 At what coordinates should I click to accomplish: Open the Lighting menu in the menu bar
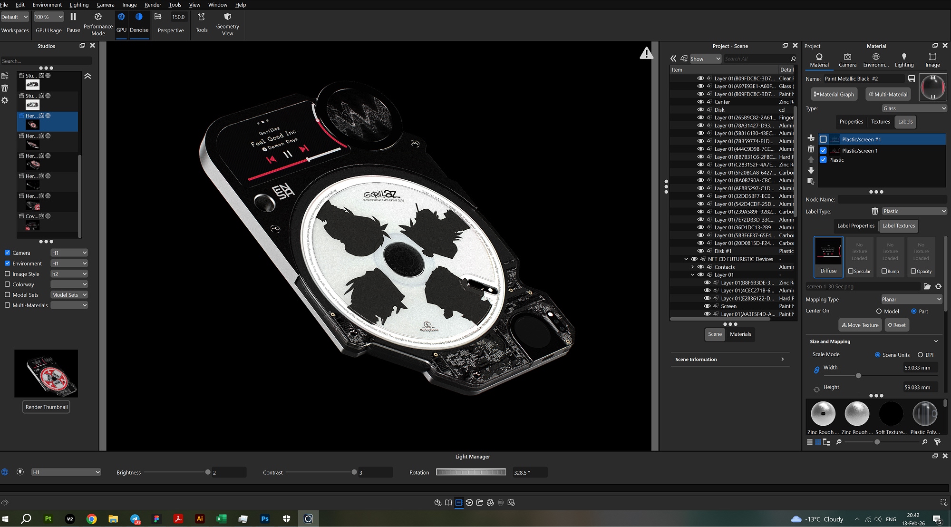point(79,4)
